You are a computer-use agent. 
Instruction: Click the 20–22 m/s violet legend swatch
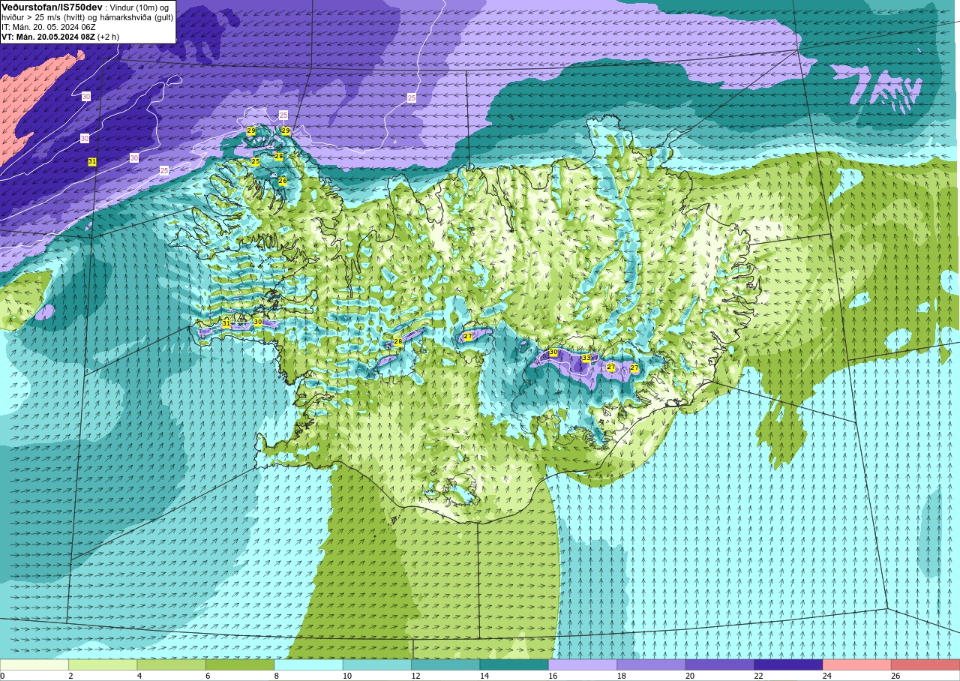(x=720, y=664)
